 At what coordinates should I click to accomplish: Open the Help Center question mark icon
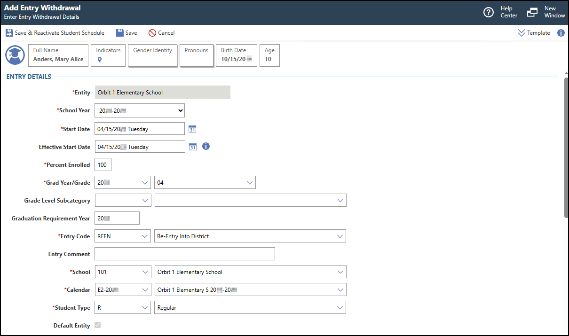coord(489,12)
